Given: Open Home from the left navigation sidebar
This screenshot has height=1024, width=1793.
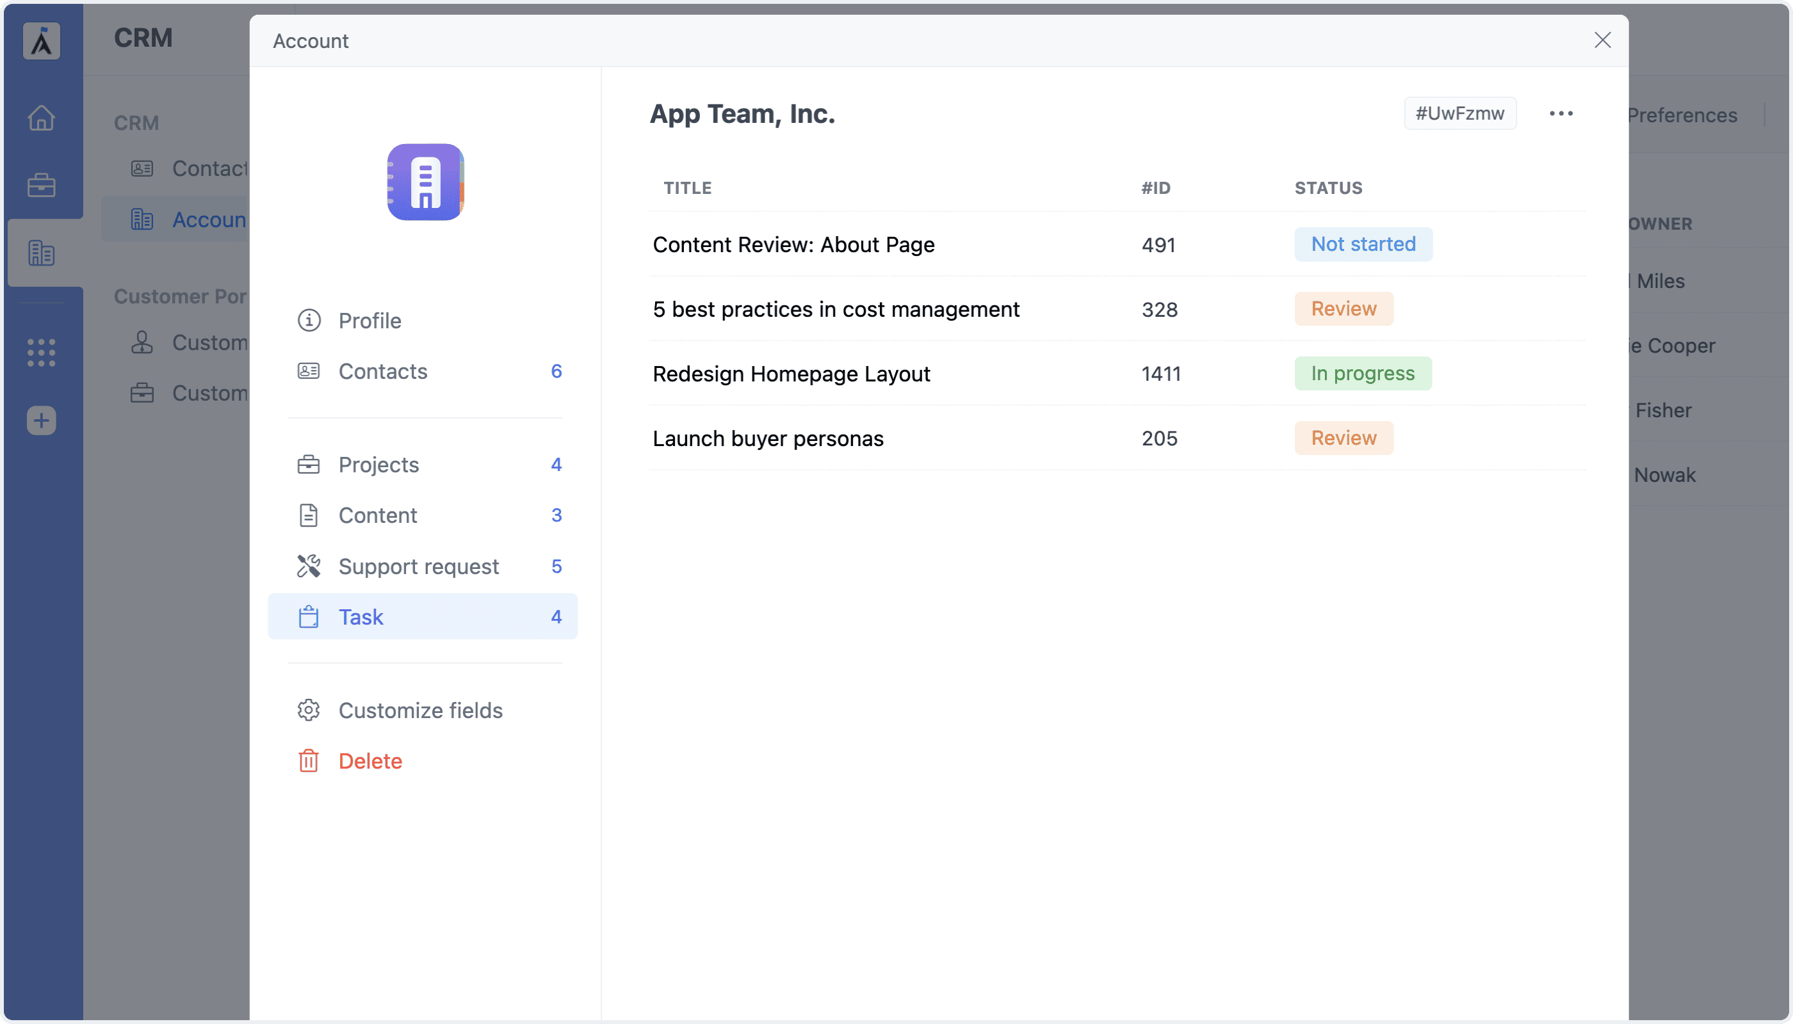Looking at the screenshot, I should 41,116.
